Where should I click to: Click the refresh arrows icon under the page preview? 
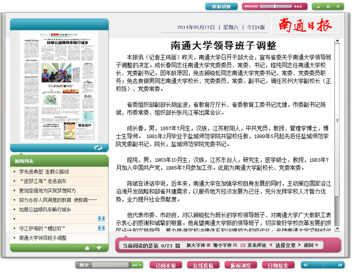pyautogui.click(x=98, y=148)
